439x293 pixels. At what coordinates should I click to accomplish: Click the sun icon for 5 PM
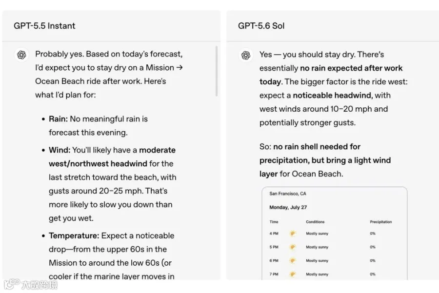(293, 247)
